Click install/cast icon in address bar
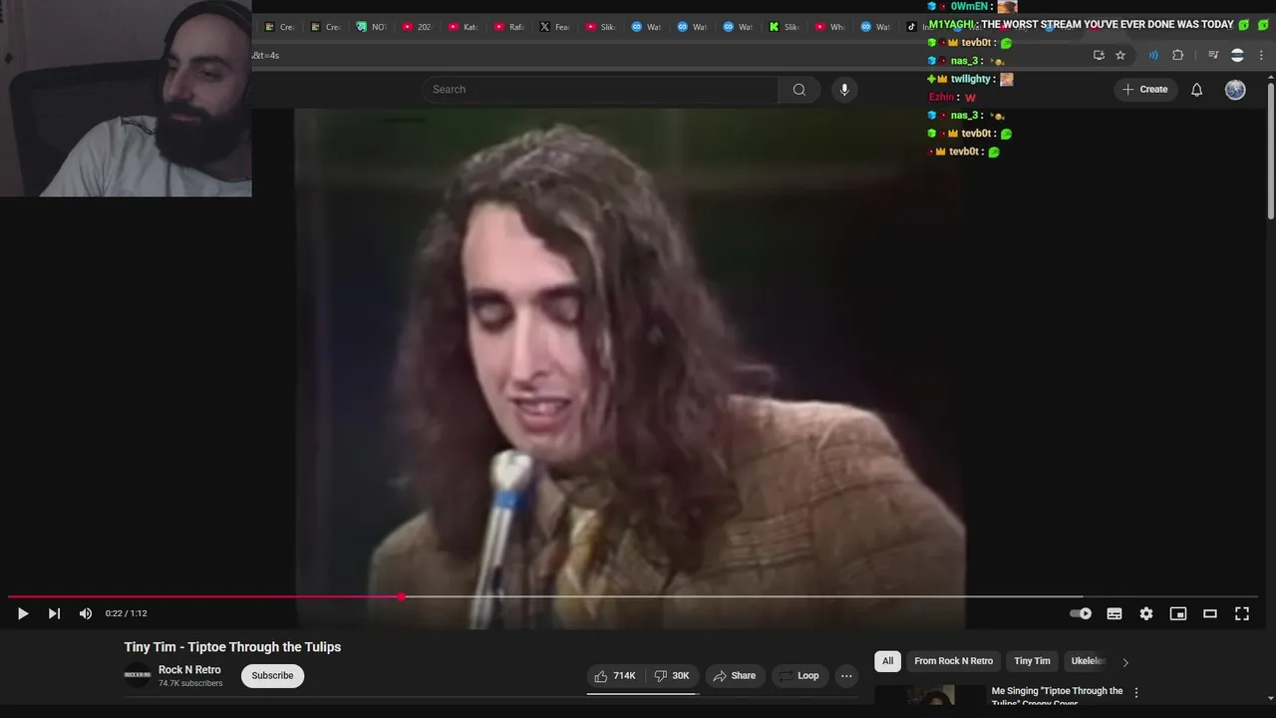The image size is (1276, 718). click(1099, 55)
